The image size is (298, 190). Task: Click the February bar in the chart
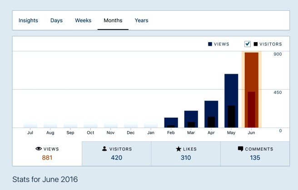pyautogui.click(x=171, y=123)
